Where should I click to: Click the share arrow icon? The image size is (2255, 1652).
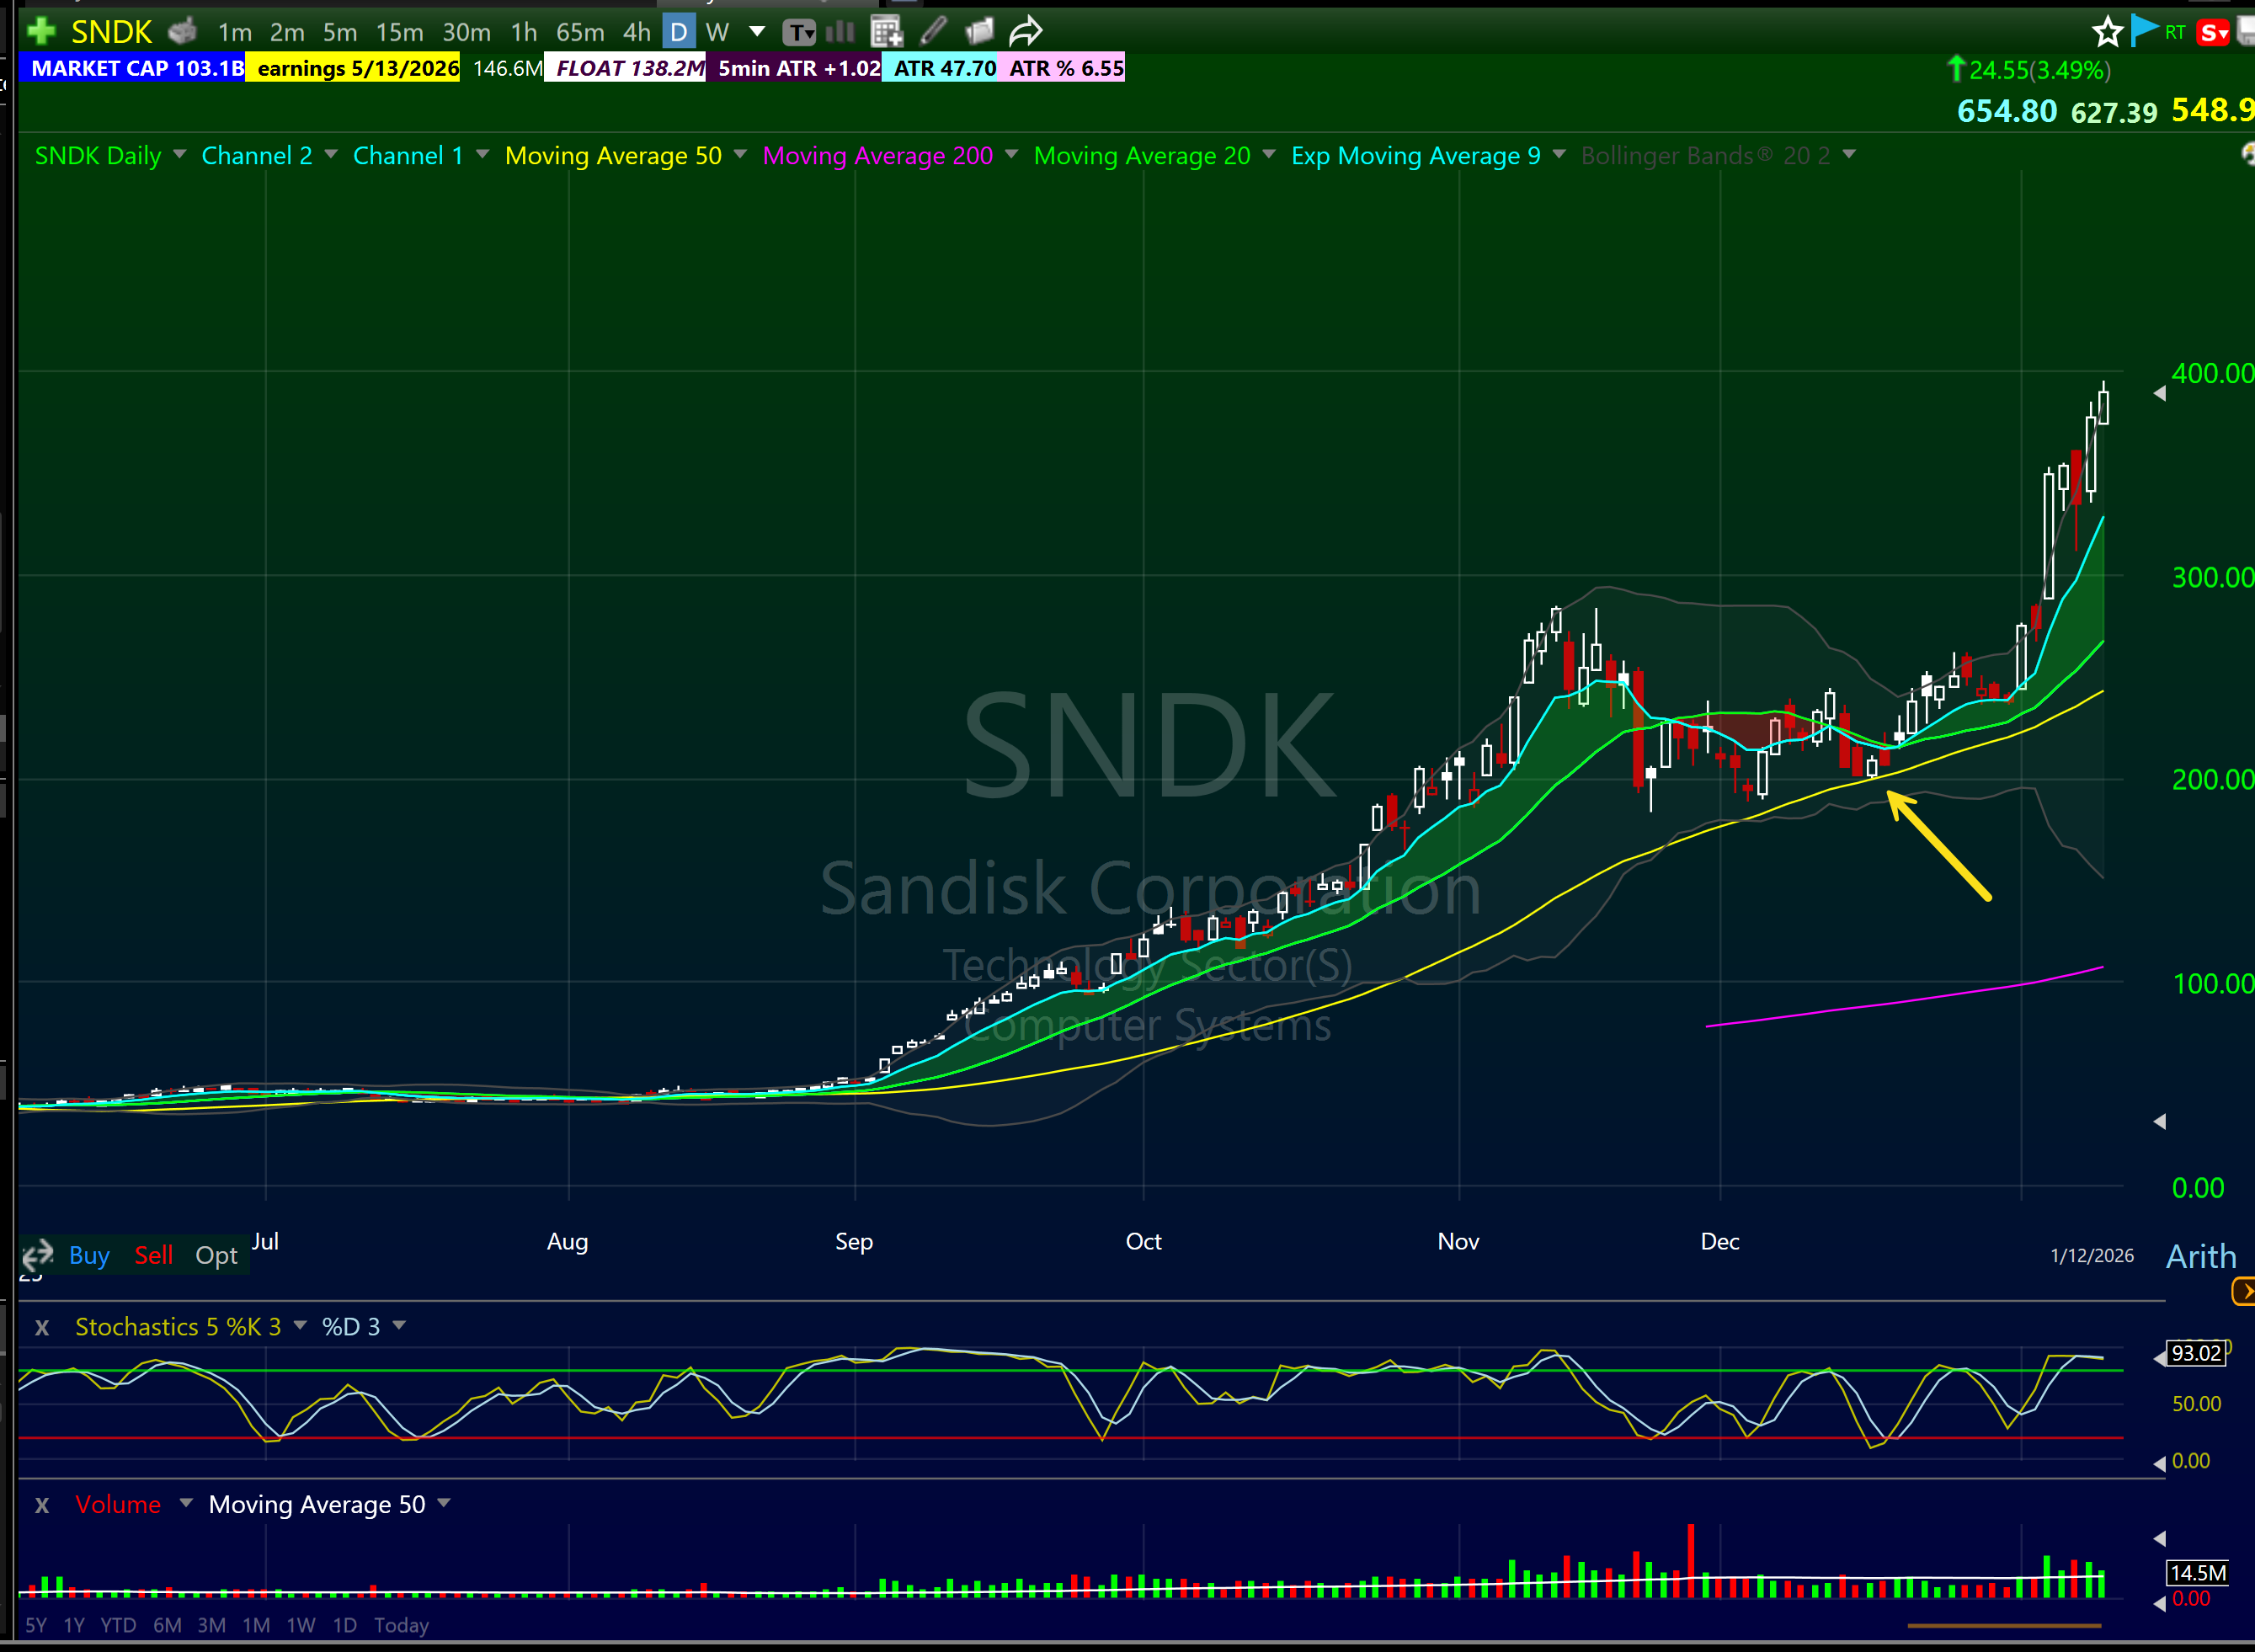tap(1026, 32)
